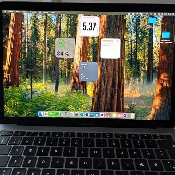
Task: Open the Notes app in dock
Action: click(x=114, y=115)
